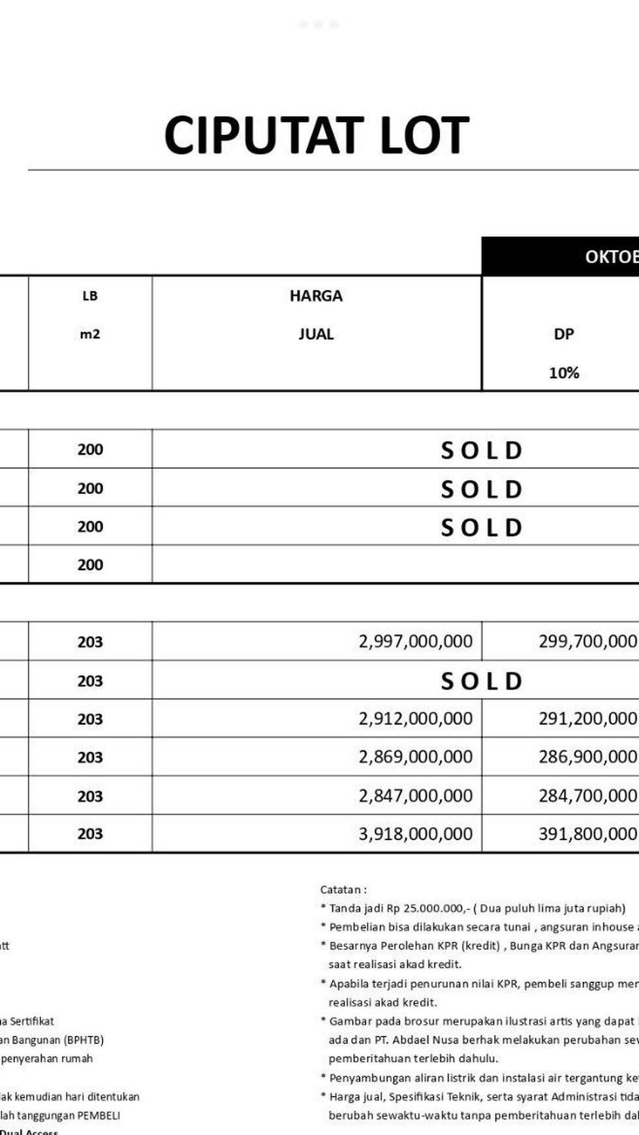This screenshot has width=639, height=1135.
Task: Select the HARGA JUAL column header
Action: pos(317,315)
